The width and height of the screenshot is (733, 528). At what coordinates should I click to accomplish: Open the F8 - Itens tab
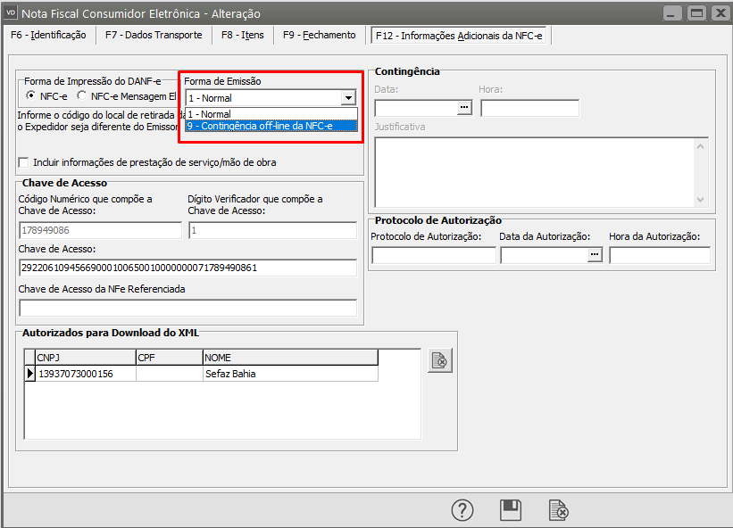[242, 36]
